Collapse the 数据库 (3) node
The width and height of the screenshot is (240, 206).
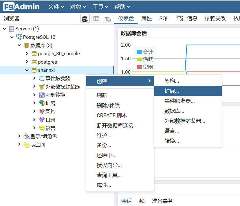pyautogui.click(x=19, y=45)
